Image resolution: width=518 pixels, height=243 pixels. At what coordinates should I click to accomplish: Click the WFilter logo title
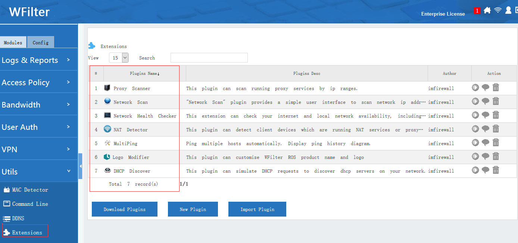click(x=29, y=12)
